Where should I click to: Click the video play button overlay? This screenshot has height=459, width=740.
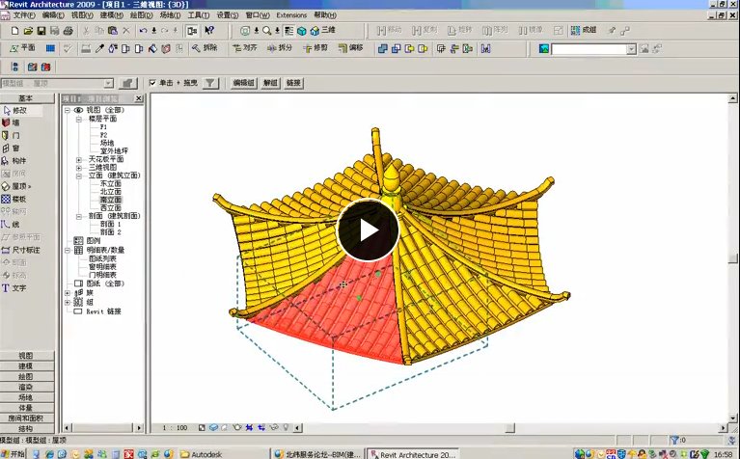coord(368,229)
